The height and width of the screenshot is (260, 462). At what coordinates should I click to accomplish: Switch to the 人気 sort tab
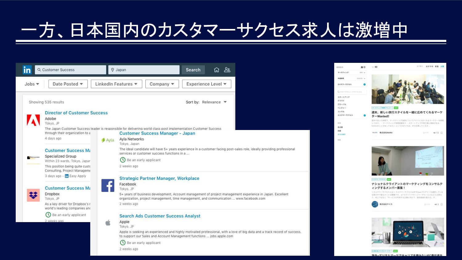pos(442,67)
